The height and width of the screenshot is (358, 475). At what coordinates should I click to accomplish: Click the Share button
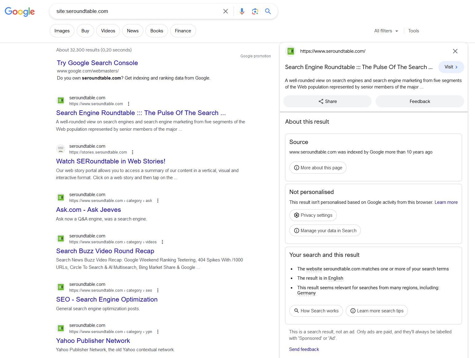click(x=327, y=101)
